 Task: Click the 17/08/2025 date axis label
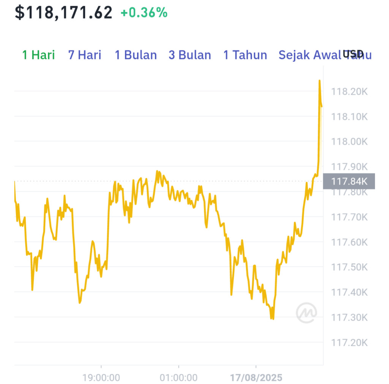(256, 378)
